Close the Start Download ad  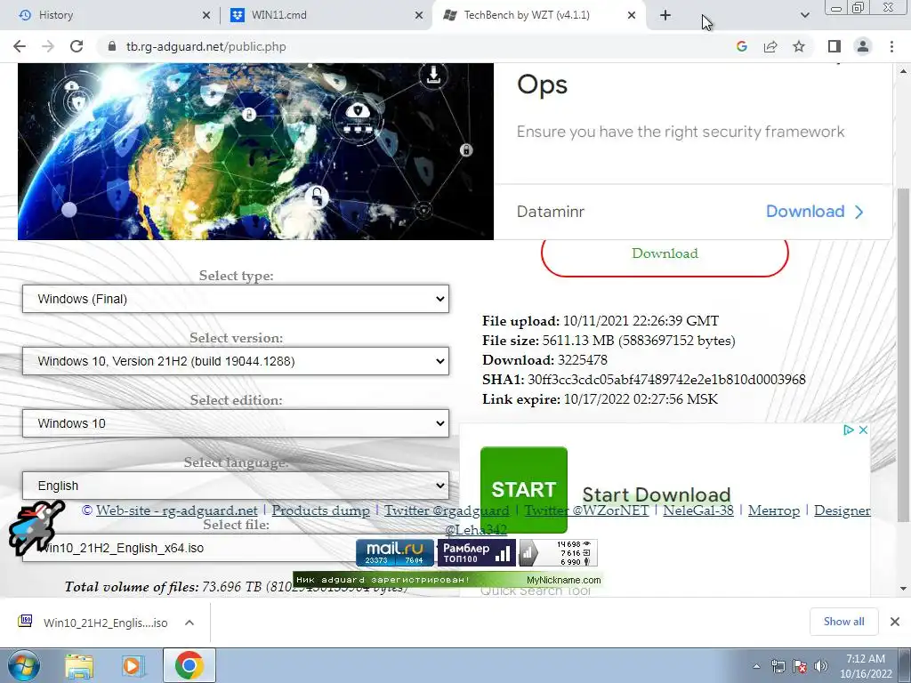point(863,430)
